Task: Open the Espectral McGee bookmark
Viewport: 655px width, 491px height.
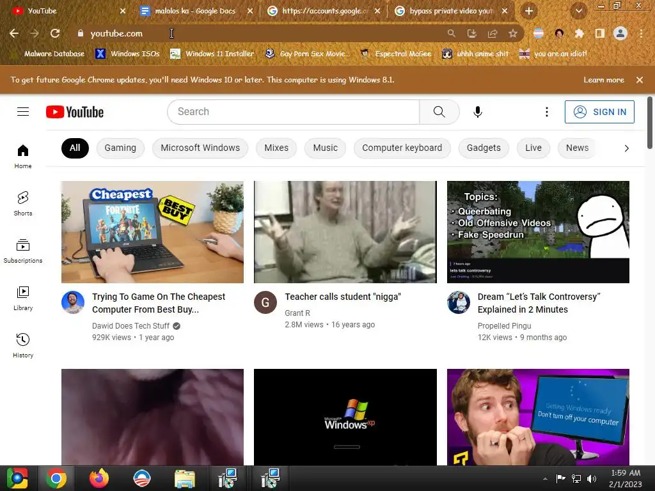Action: click(x=395, y=54)
